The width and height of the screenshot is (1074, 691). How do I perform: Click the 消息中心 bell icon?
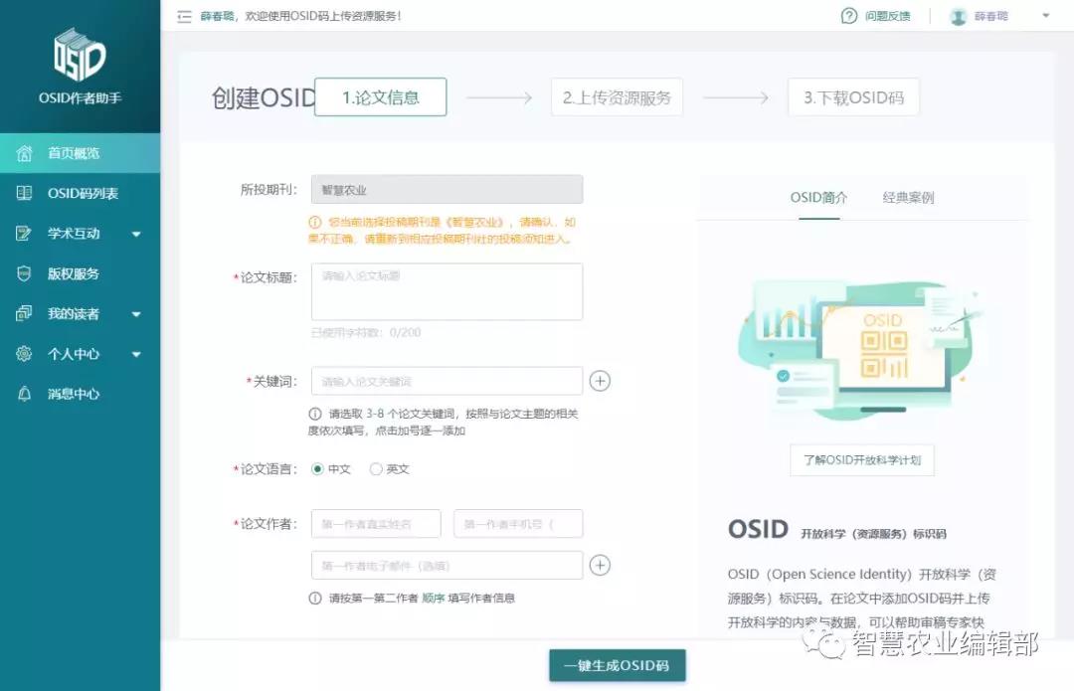pos(25,394)
